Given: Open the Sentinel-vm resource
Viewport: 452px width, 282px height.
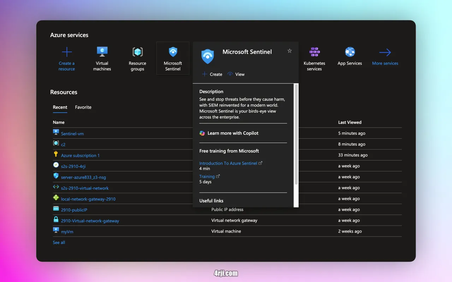Looking at the screenshot, I should [72, 134].
